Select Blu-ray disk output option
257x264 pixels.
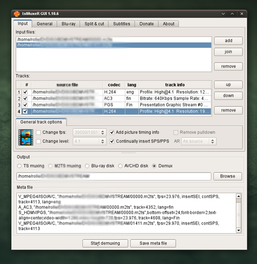(87, 166)
